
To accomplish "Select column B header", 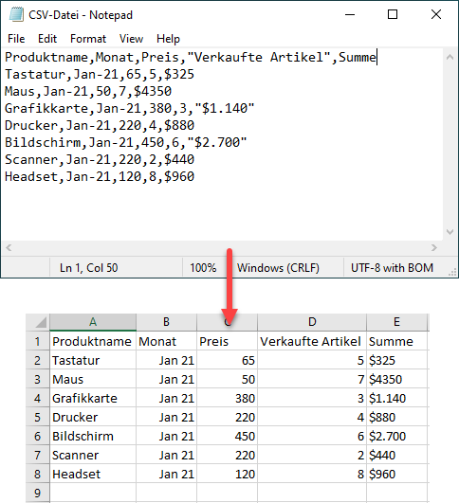I will tap(166, 322).
